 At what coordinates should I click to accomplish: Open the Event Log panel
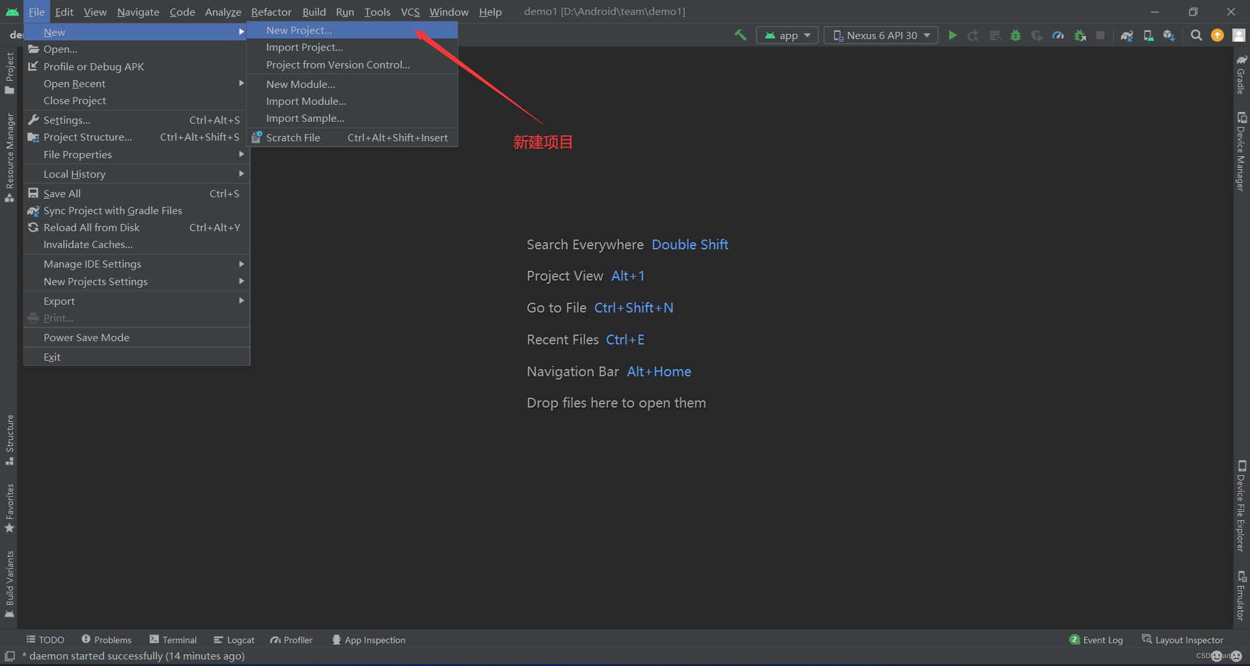(1096, 640)
